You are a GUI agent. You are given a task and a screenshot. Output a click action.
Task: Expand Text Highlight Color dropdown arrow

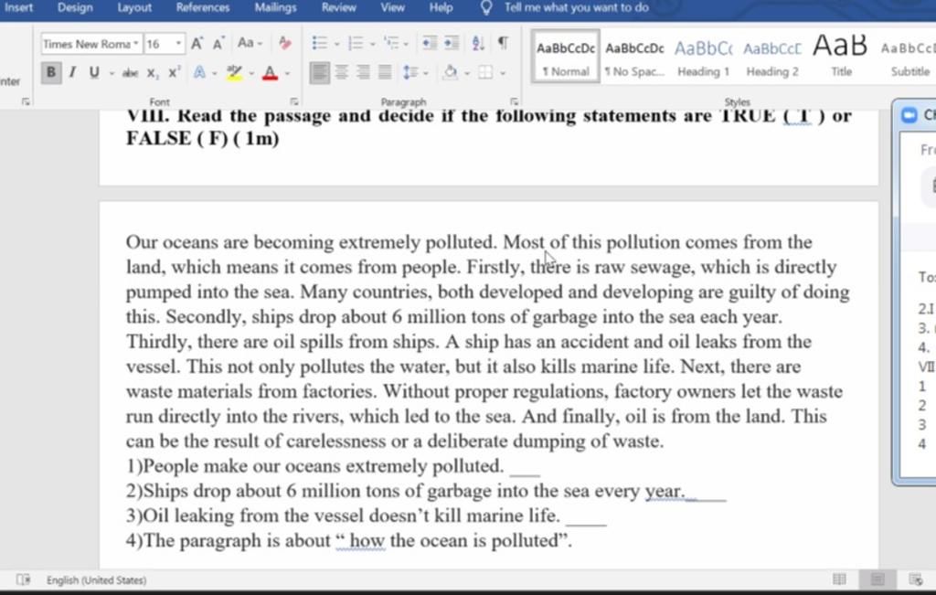(x=251, y=73)
